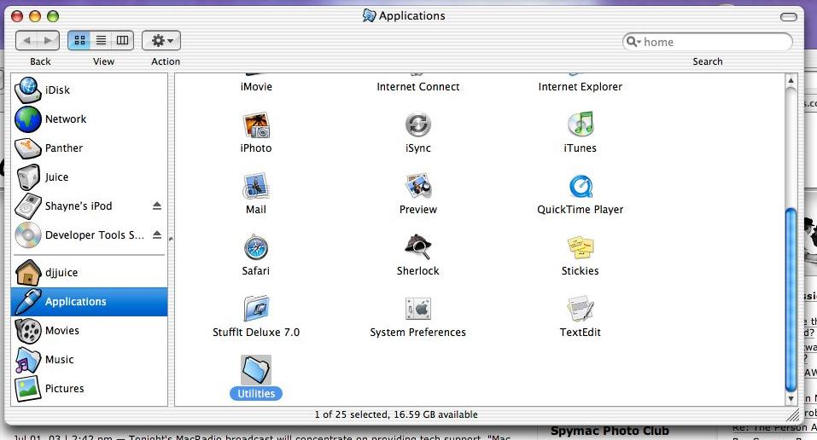
Task: Select the Movies folder in sidebar
Action: coord(90,331)
